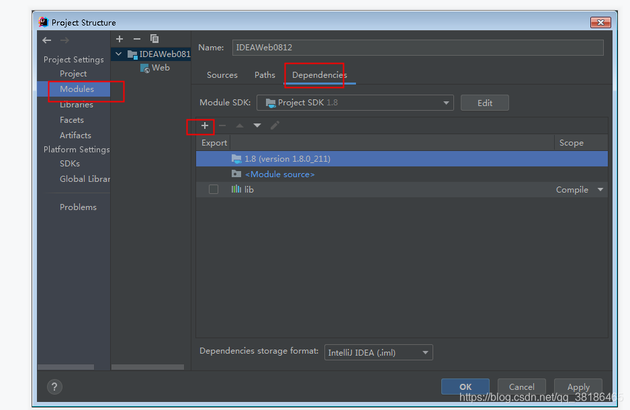Click the Web facet icon
This screenshot has height=410, width=630.
[x=145, y=68]
